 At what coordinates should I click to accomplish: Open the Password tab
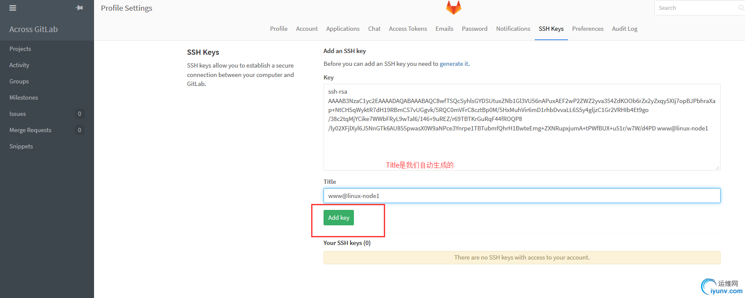[x=474, y=29]
